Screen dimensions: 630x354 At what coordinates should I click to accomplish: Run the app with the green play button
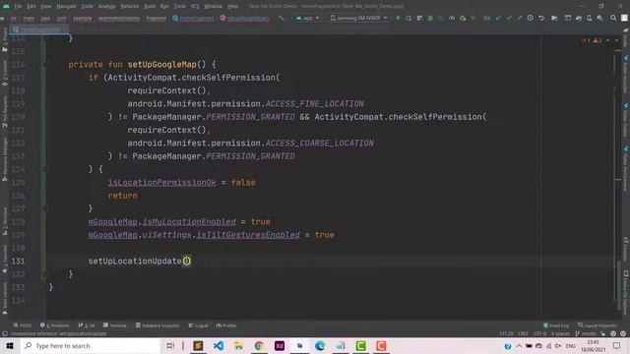(x=398, y=18)
